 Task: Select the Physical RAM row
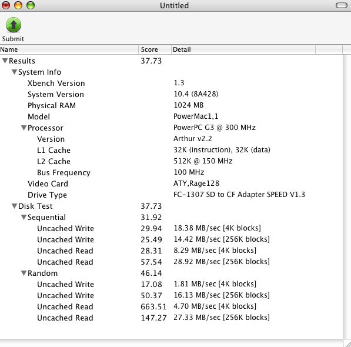pyautogui.click(x=171, y=105)
